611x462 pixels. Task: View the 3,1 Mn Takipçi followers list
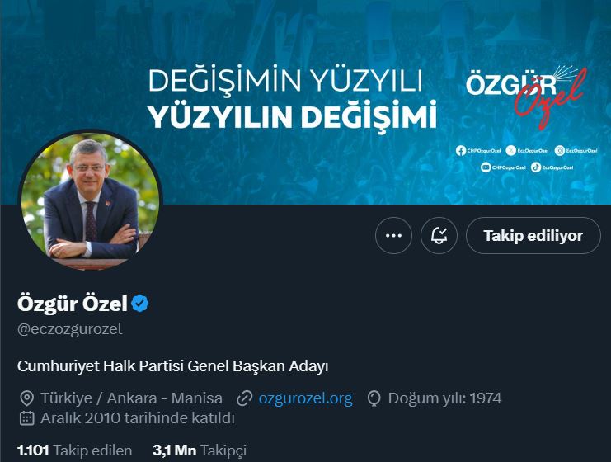[x=200, y=450]
